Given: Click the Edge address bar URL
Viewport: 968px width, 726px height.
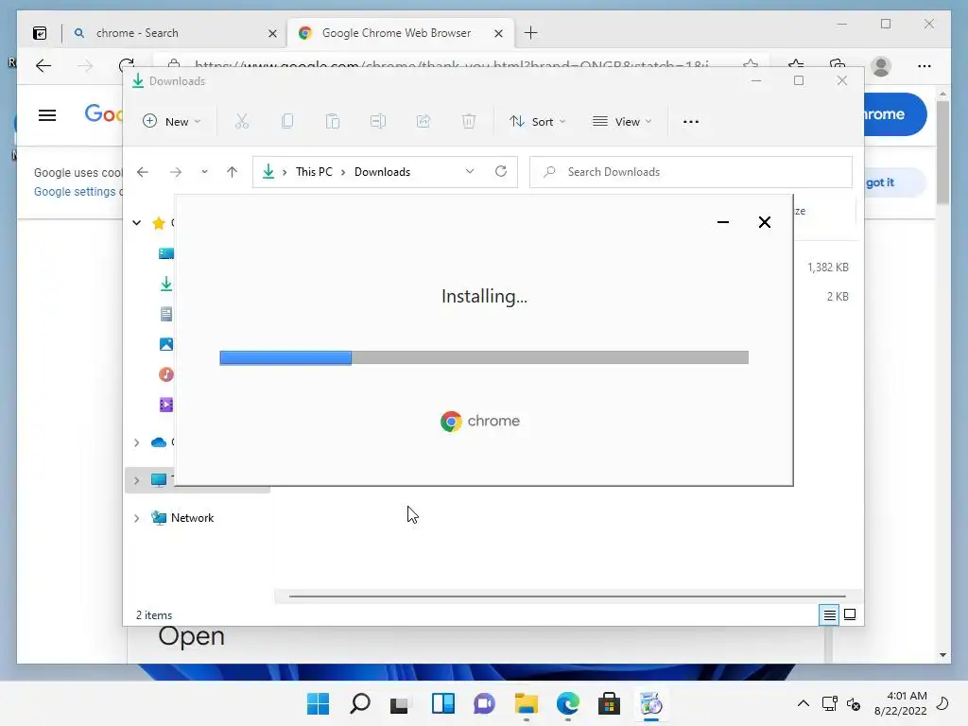Looking at the screenshot, I should click(451, 63).
